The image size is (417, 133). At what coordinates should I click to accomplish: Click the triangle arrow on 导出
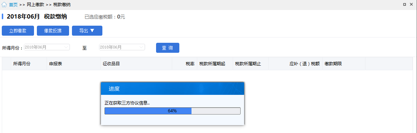point(92,30)
